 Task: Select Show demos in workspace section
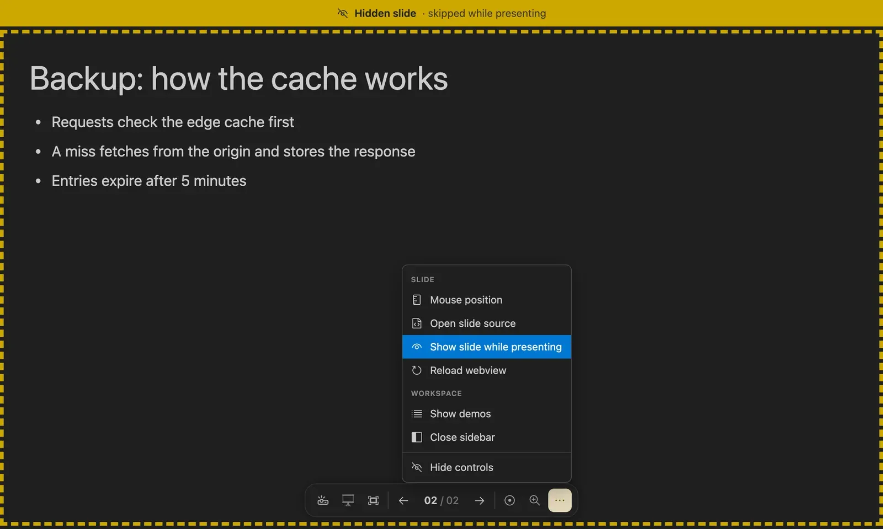(x=487, y=414)
